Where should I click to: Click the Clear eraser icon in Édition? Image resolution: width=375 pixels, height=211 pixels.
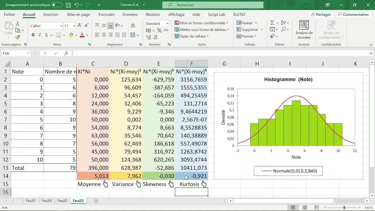coord(272,36)
